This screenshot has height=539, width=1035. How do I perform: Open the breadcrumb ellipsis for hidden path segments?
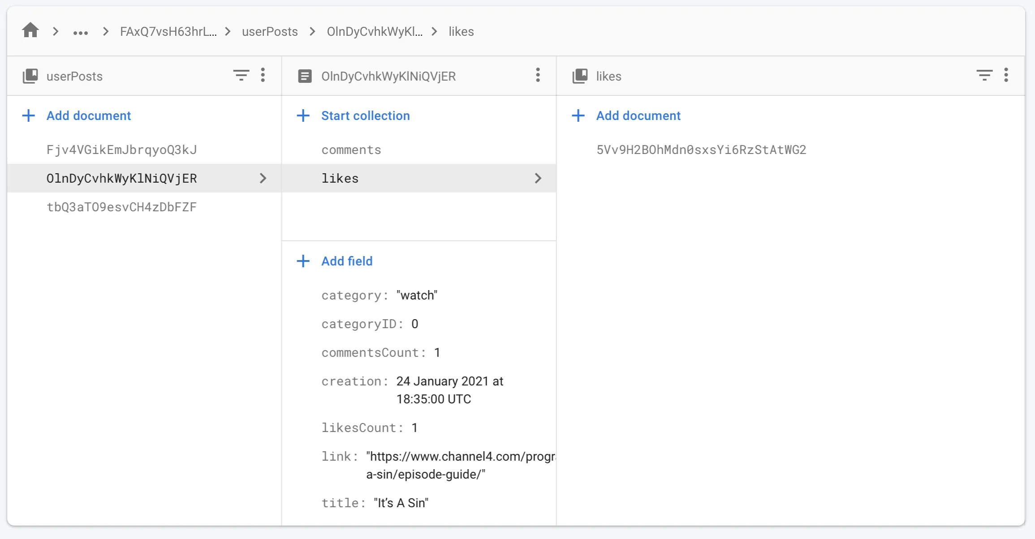(x=81, y=32)
